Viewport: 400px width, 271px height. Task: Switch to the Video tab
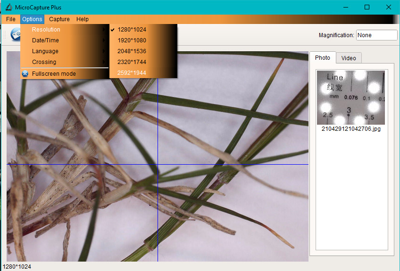(349, 58)
